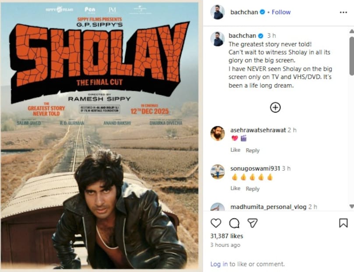Click the comments scrollbar down arrow
Viewport: 354px width, 272px height.
(x=351, y=206)
